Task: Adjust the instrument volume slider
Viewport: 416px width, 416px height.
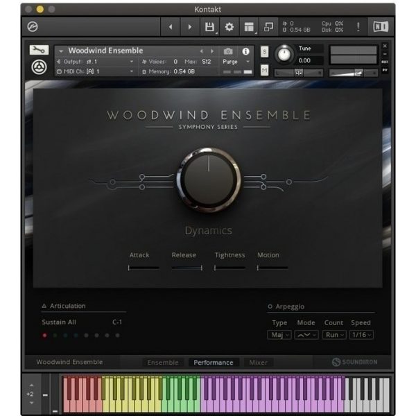Action: pos(354,72)
